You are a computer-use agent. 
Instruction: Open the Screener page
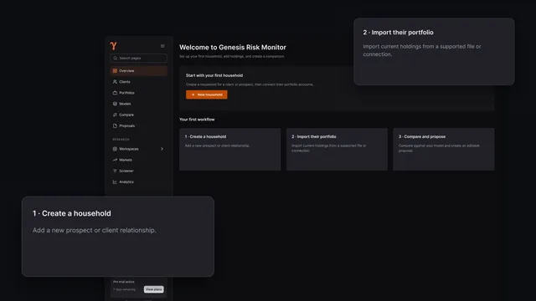click(138, 171)
